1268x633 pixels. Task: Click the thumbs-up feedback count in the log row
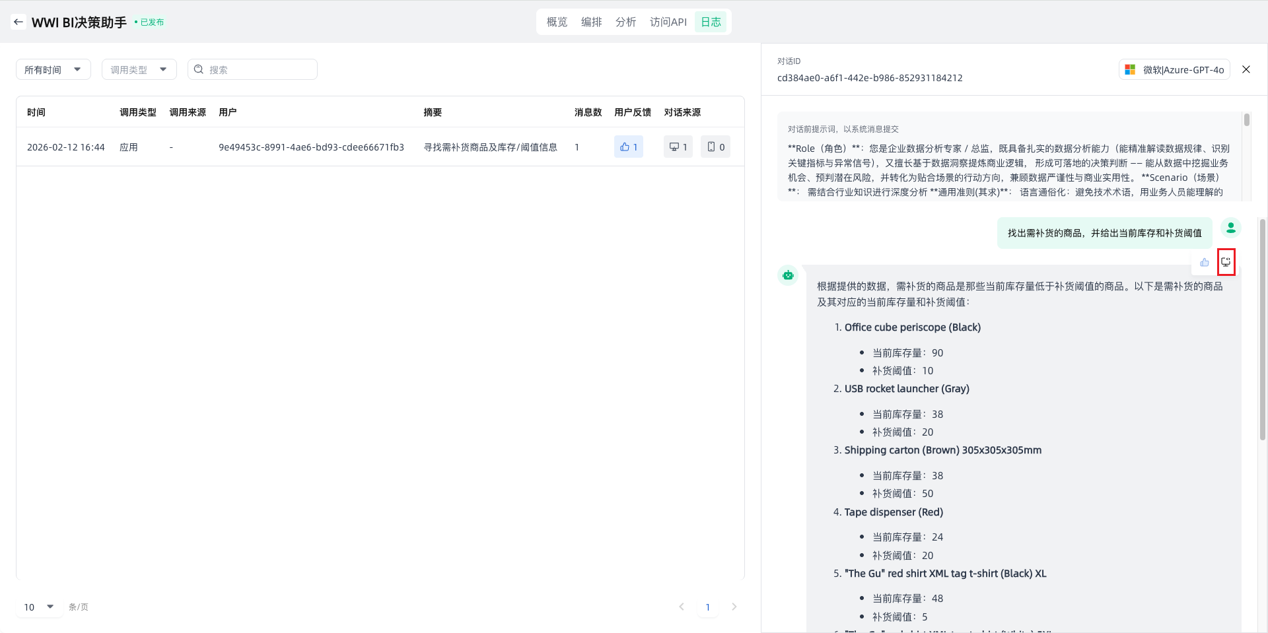[628, 147]
